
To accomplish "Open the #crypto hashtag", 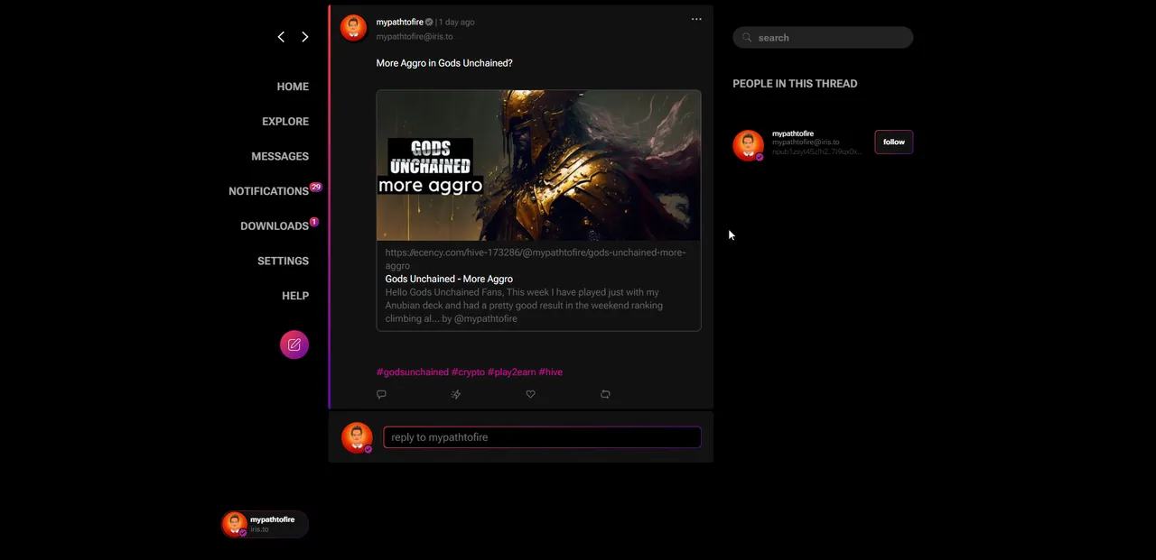I will [x=468, y=372].
